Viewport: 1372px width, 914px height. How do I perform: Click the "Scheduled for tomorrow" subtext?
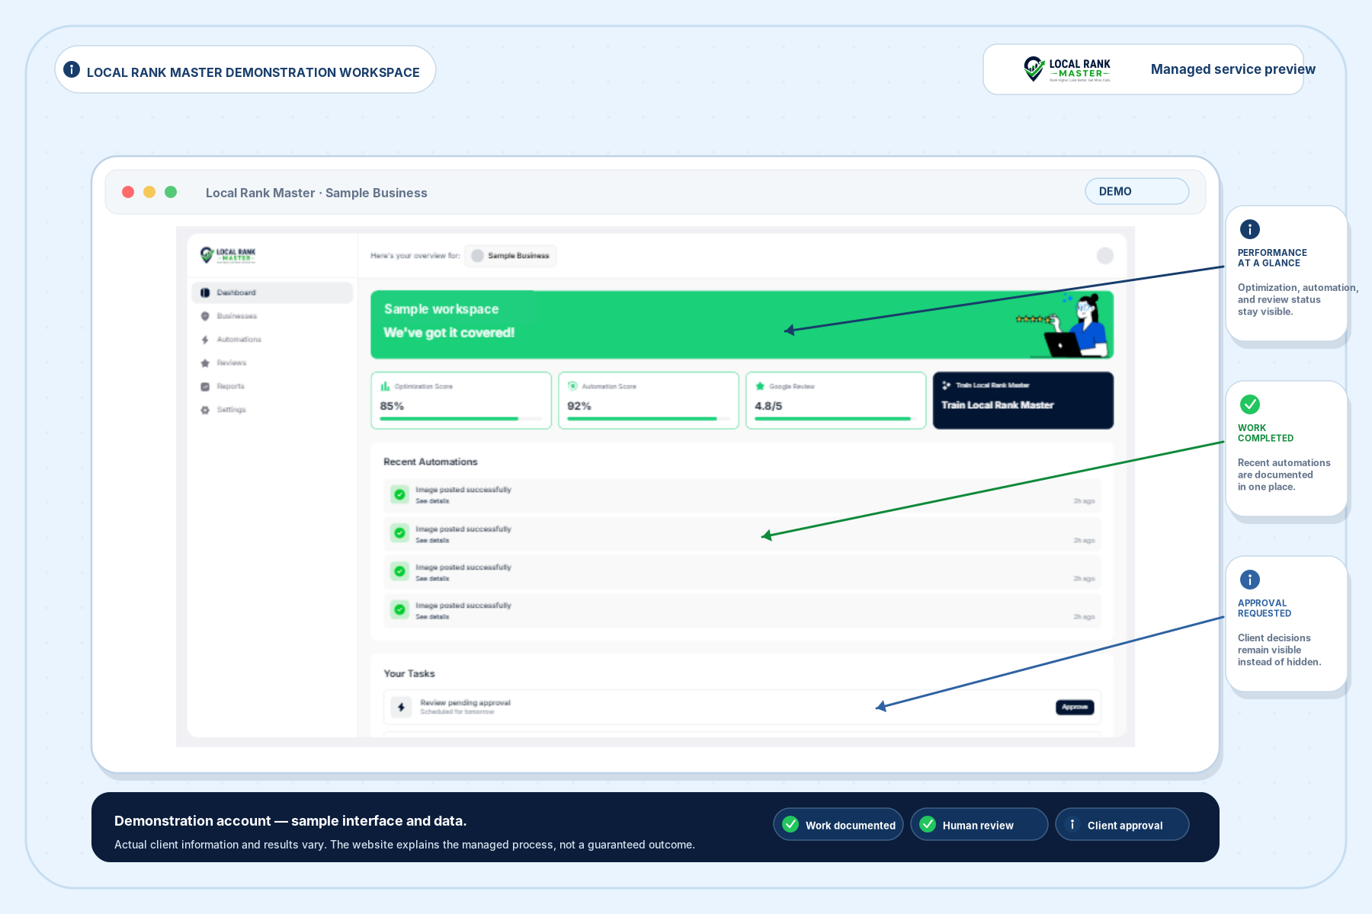pos(457,712)
